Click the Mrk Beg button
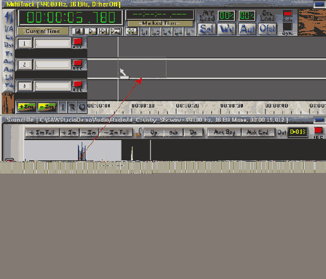Screen dimensions: 326x279 pos(224,133)
